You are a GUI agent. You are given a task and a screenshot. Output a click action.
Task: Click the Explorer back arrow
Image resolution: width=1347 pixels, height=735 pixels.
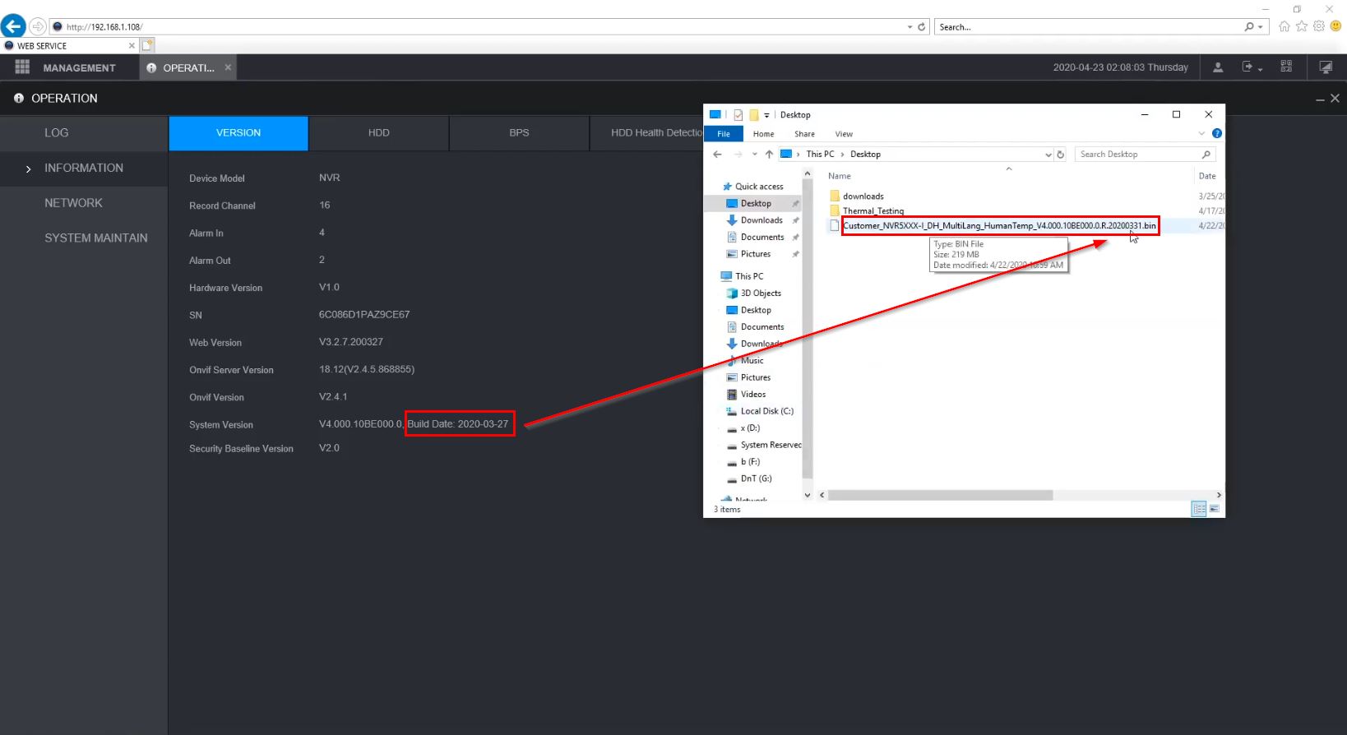tap(718, 155)
